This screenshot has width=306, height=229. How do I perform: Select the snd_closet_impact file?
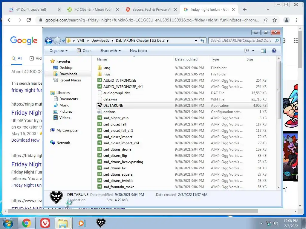(x=118, y=137)
